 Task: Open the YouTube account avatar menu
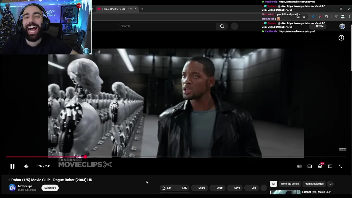click(342, 26)
